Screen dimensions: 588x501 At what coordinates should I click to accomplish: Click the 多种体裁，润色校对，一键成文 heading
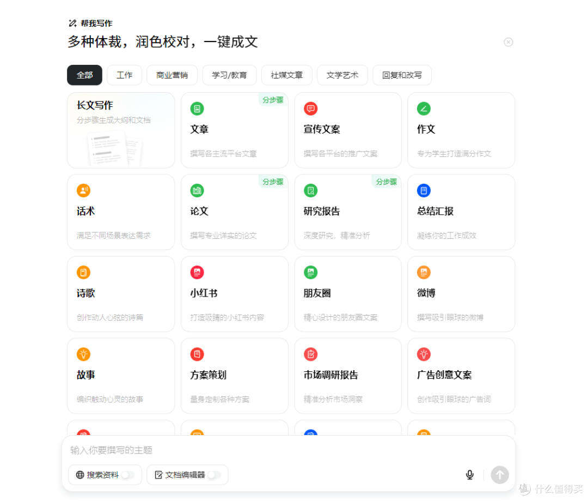click(163, 41)
